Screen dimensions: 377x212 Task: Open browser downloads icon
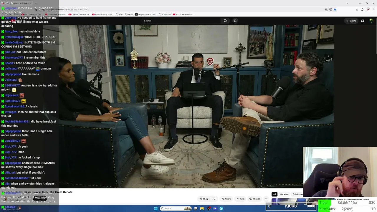click(357, 9)
